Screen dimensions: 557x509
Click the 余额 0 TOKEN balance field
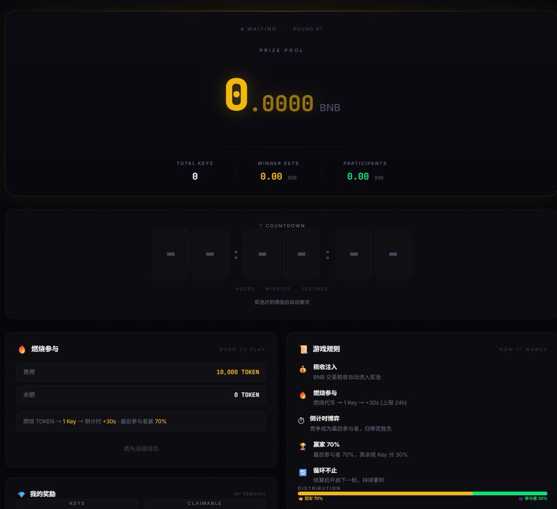(x=141, y=395)
